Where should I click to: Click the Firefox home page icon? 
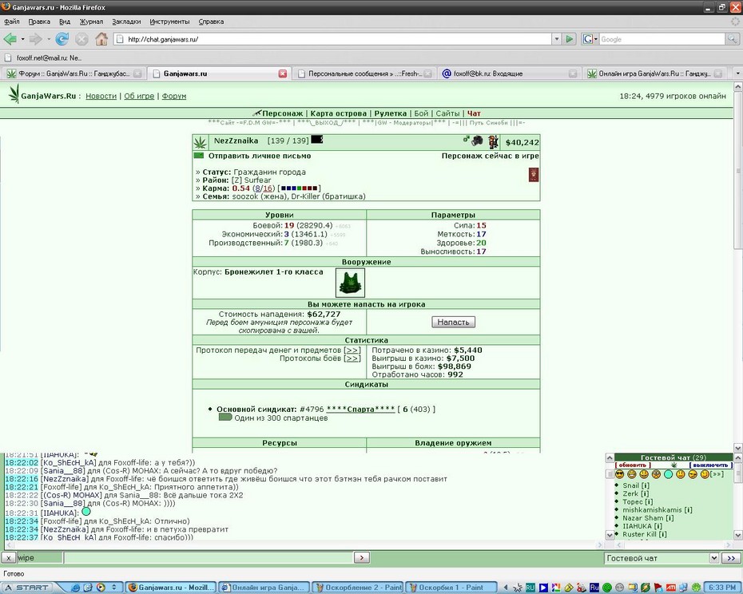coord(101,39)
